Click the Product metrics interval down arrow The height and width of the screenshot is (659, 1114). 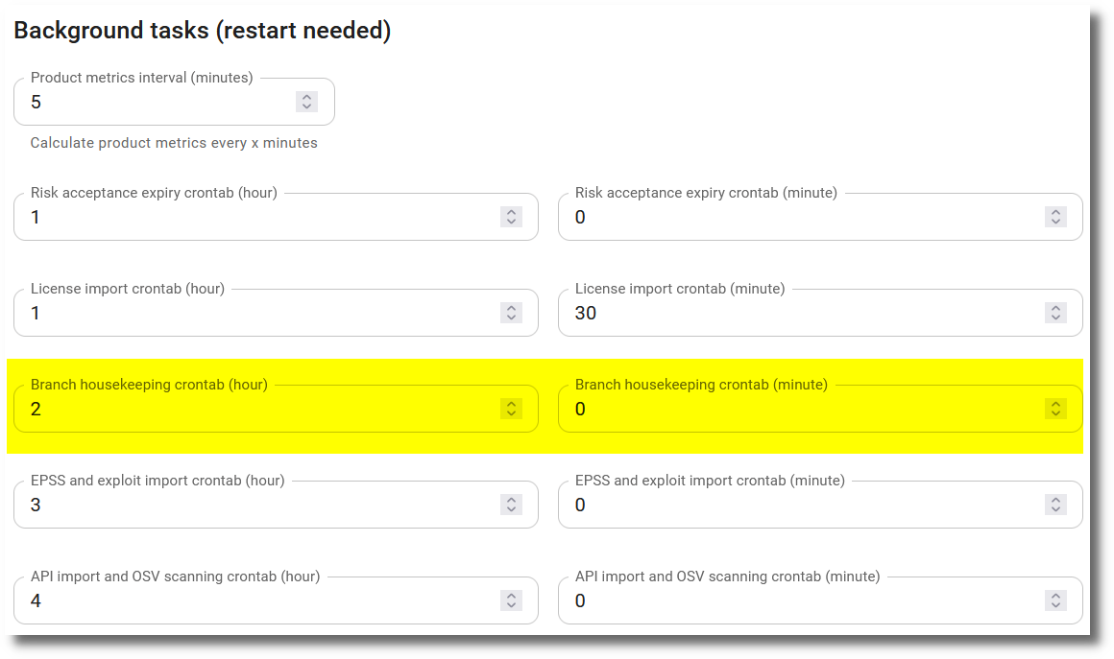click(305, 106)
